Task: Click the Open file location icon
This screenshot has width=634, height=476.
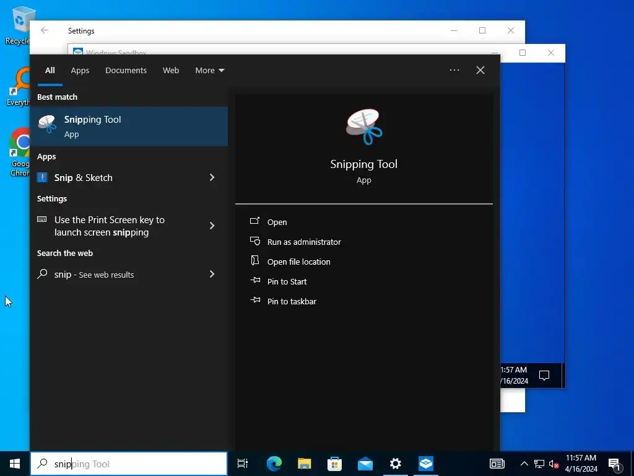Action: (x=254, y=261)
